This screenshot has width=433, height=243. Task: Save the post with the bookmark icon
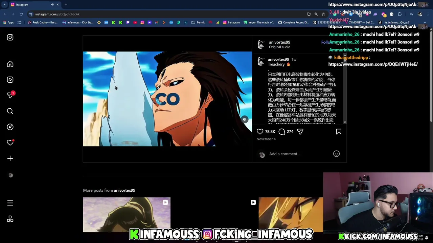click(x=339, y=132)
